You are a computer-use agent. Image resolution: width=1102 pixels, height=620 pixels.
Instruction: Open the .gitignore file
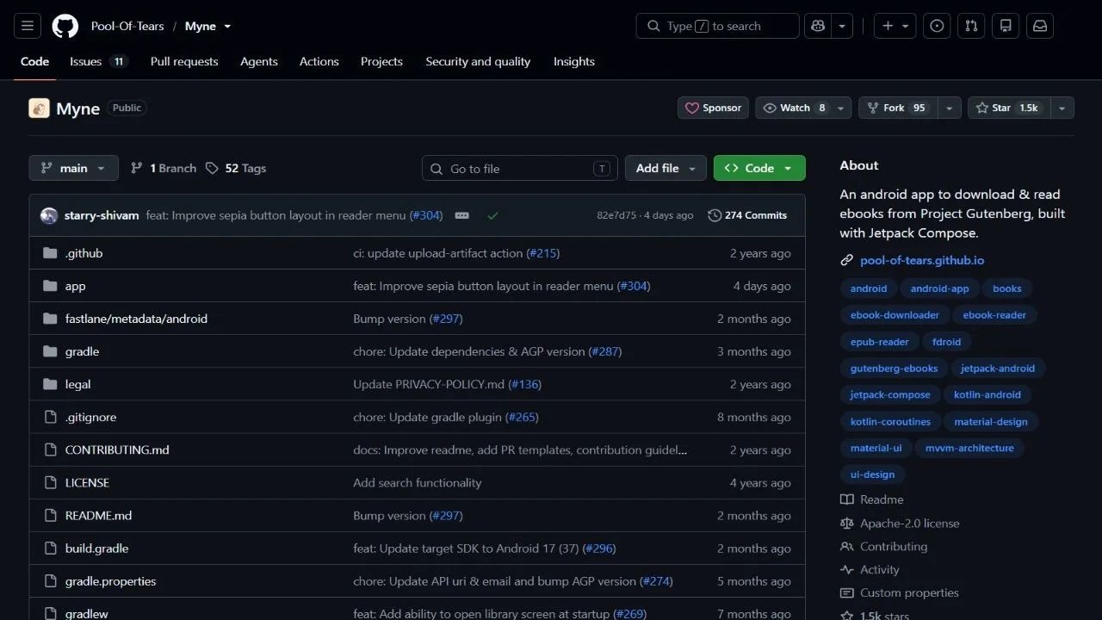pos(90,417)
